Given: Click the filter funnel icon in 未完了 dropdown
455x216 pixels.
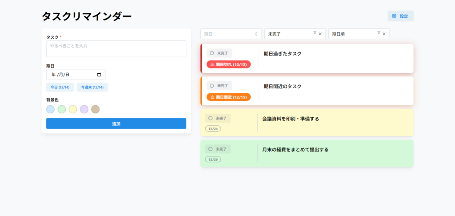Looking at the screenshot, I should (315, 33).
